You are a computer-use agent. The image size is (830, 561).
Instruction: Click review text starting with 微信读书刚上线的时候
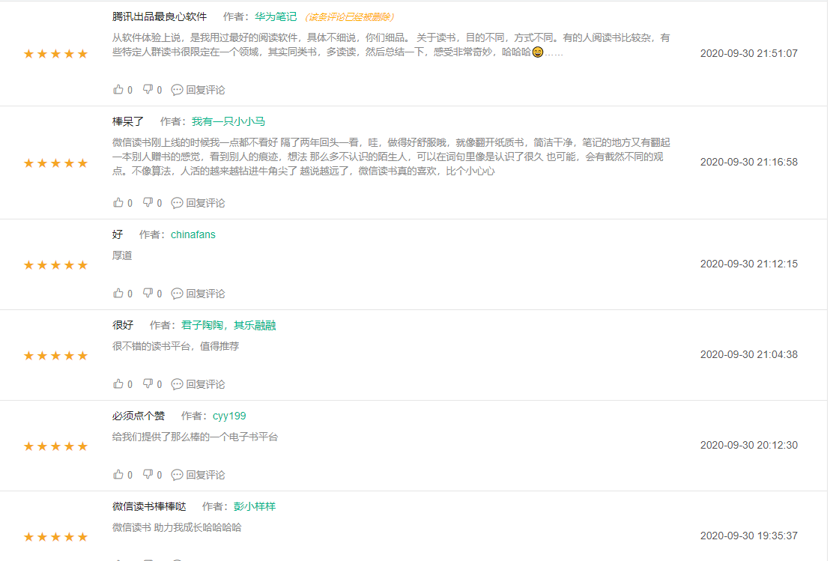point(391,157)
